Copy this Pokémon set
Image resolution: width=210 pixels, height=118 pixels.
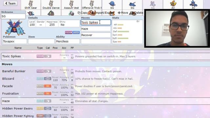coord(82,13)
